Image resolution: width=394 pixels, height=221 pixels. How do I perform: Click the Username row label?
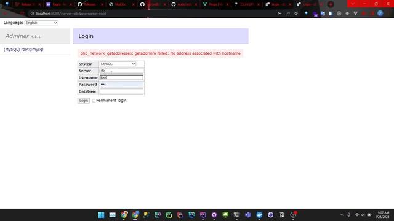tap(88, 78)
